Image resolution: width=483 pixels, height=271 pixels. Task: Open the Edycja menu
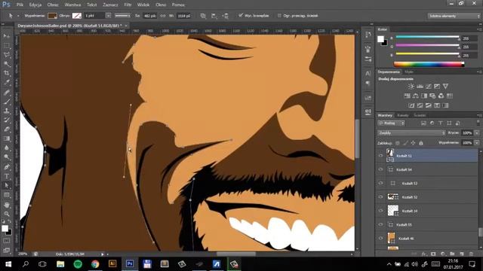[x=35, y=5]
